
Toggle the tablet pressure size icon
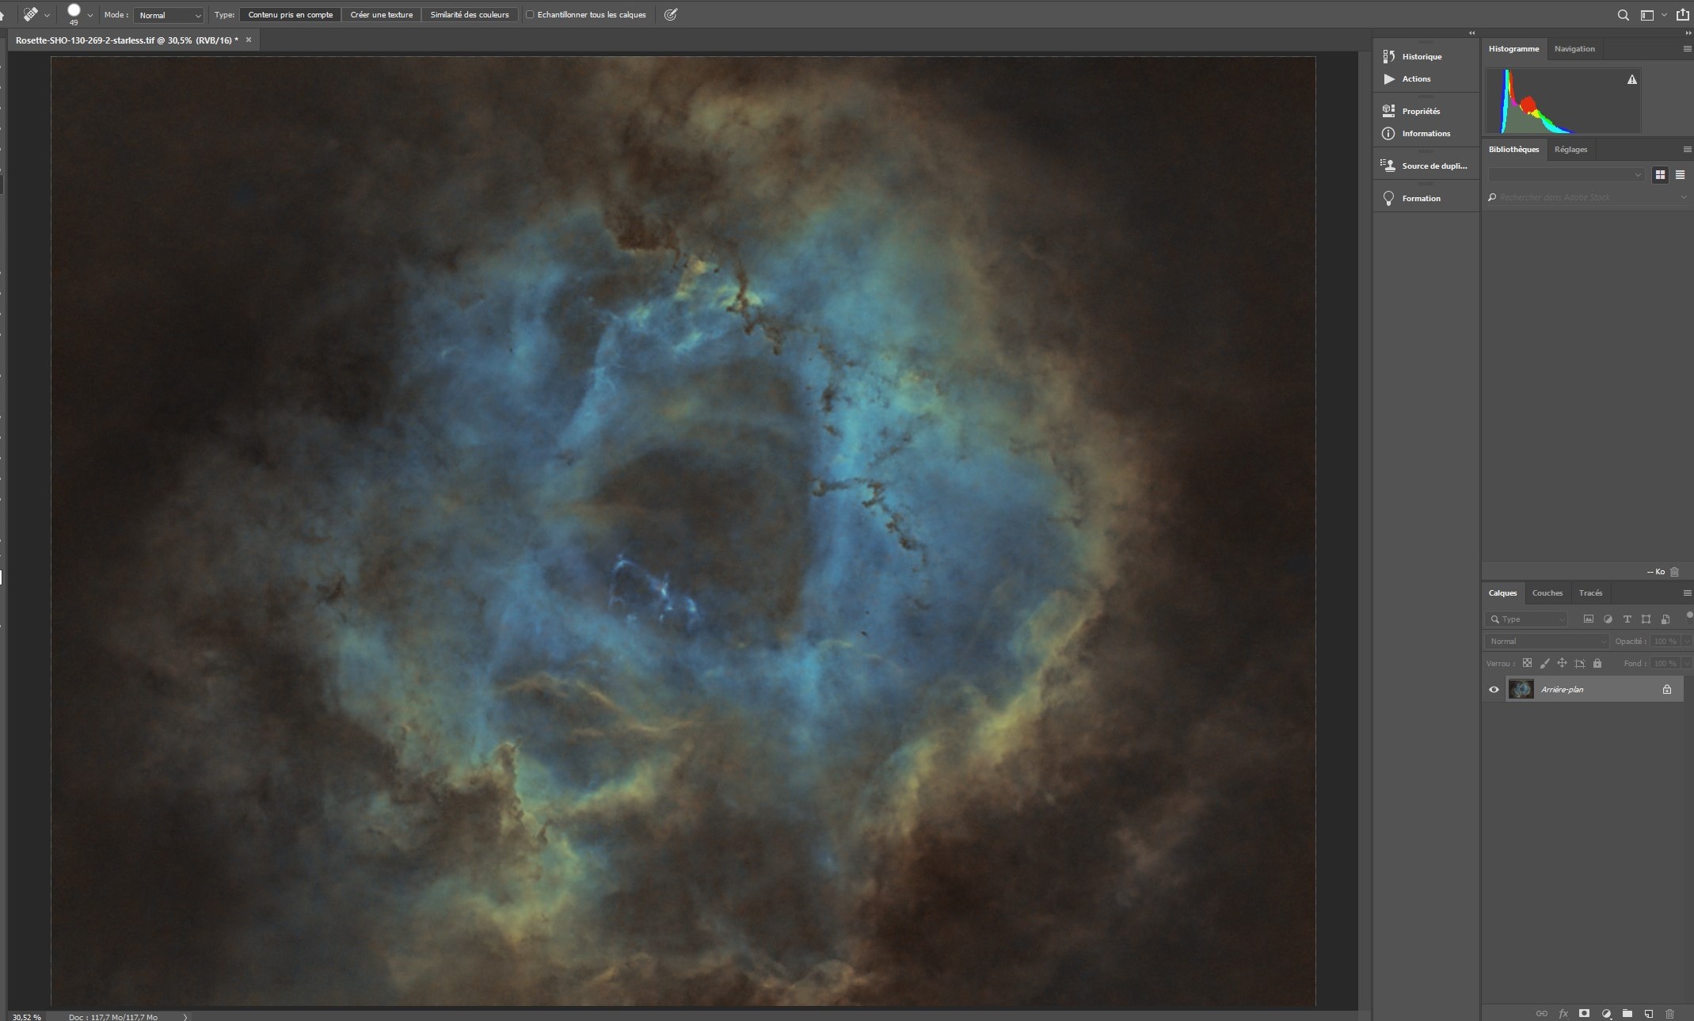click(671, 14)
